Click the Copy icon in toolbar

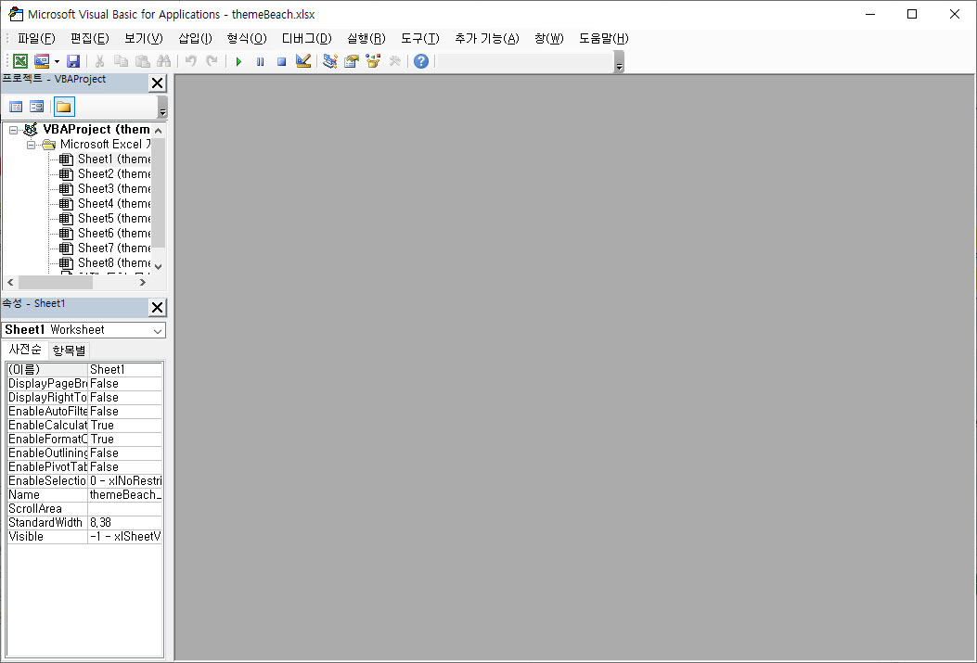tap(121, 61)
